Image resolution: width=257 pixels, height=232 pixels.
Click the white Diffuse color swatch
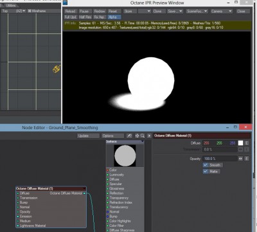point(240,143)
